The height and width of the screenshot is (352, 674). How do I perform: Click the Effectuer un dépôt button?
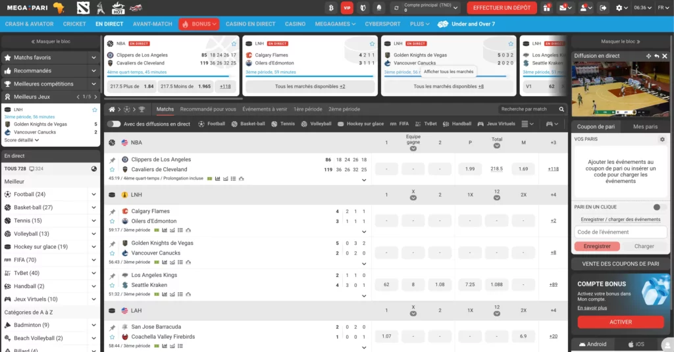tap(502, 8)
